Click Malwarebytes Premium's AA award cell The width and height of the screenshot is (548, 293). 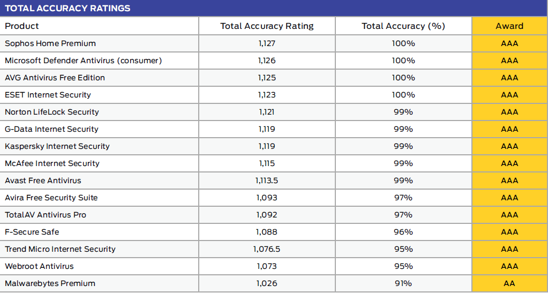[x=509, y=283]
